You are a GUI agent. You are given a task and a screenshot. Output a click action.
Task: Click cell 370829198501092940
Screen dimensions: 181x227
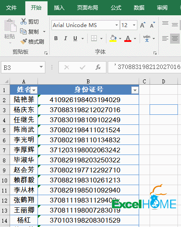click(x=88, y=190)
